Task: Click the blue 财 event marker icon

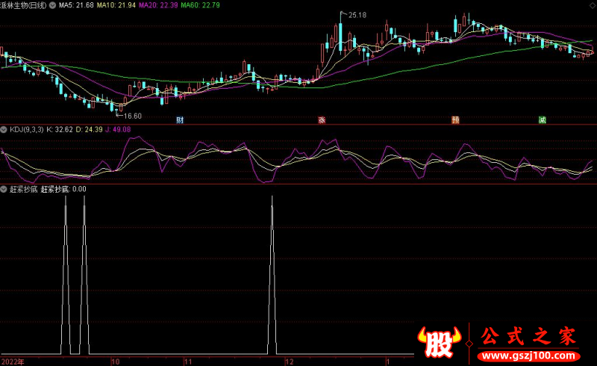Action: coord(180,120)
